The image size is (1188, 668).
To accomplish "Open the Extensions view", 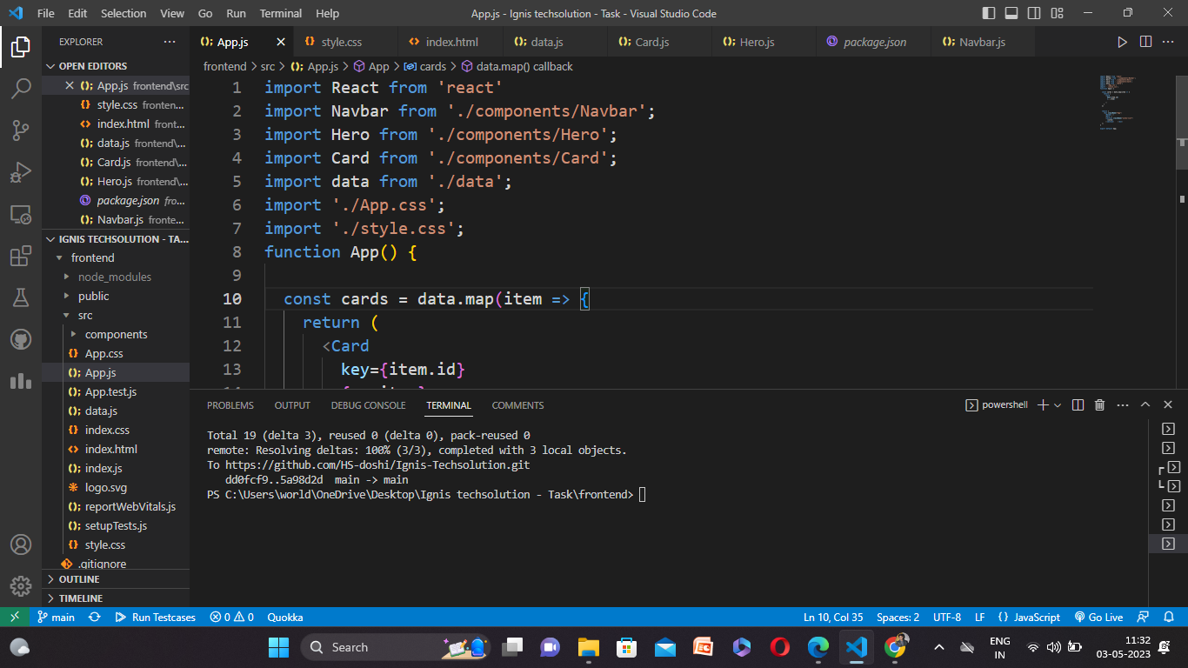I will click(21, 256).
